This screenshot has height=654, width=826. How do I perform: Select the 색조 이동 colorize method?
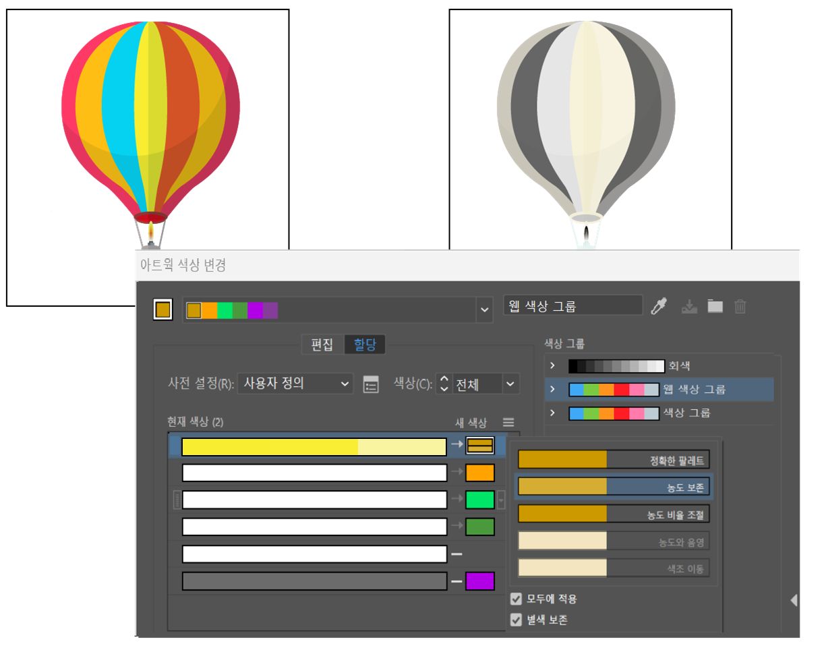tap(614, 568)
